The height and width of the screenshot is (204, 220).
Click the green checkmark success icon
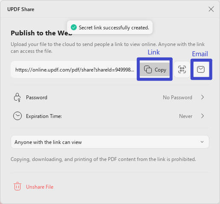click(74, 27)
